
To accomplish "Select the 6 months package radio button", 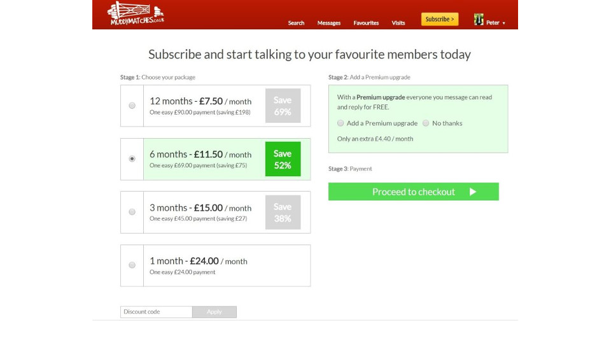I will point(132,159).
